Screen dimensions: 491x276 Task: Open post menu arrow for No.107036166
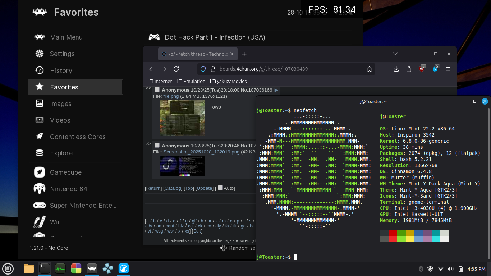point(276,90)
